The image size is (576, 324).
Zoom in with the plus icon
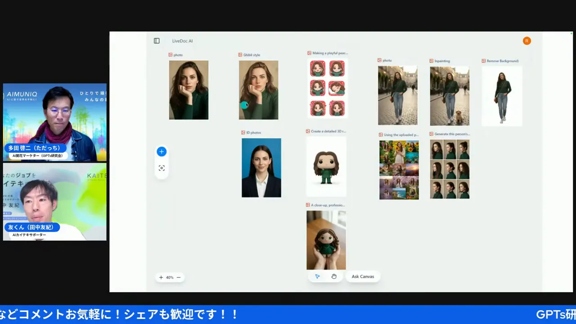(x=161, y=277)
